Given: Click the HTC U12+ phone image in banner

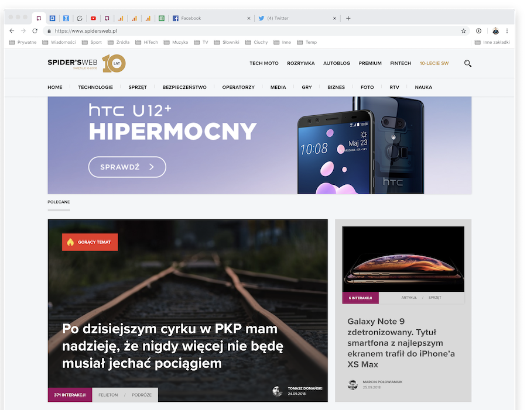Looking at the screenshot, I should click(x=360, y=146).
